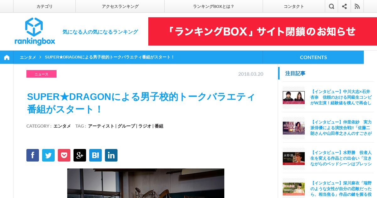Click the breadcrumb article title text
The width and height of the screenshot is (377, 198).
pos(110,57)
